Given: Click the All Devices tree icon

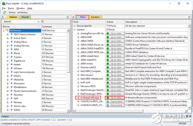Looking at the screenshot, I should pos(7,30).
